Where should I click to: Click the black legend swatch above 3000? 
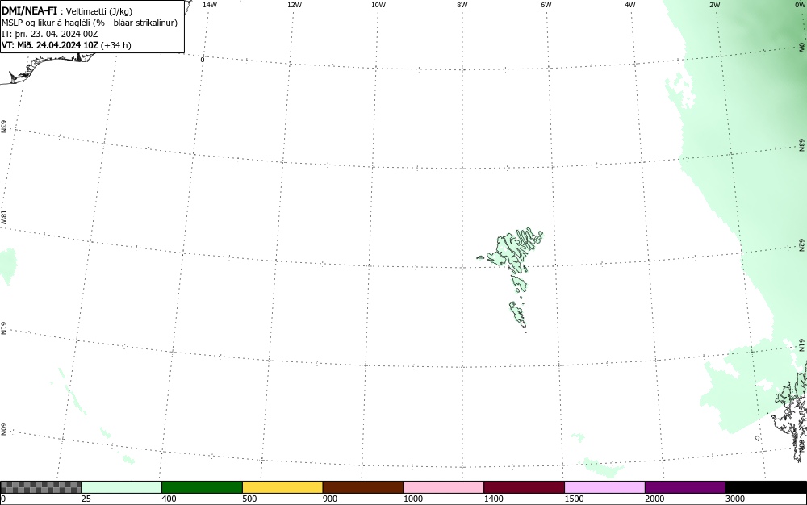click(x=766, y=487)
